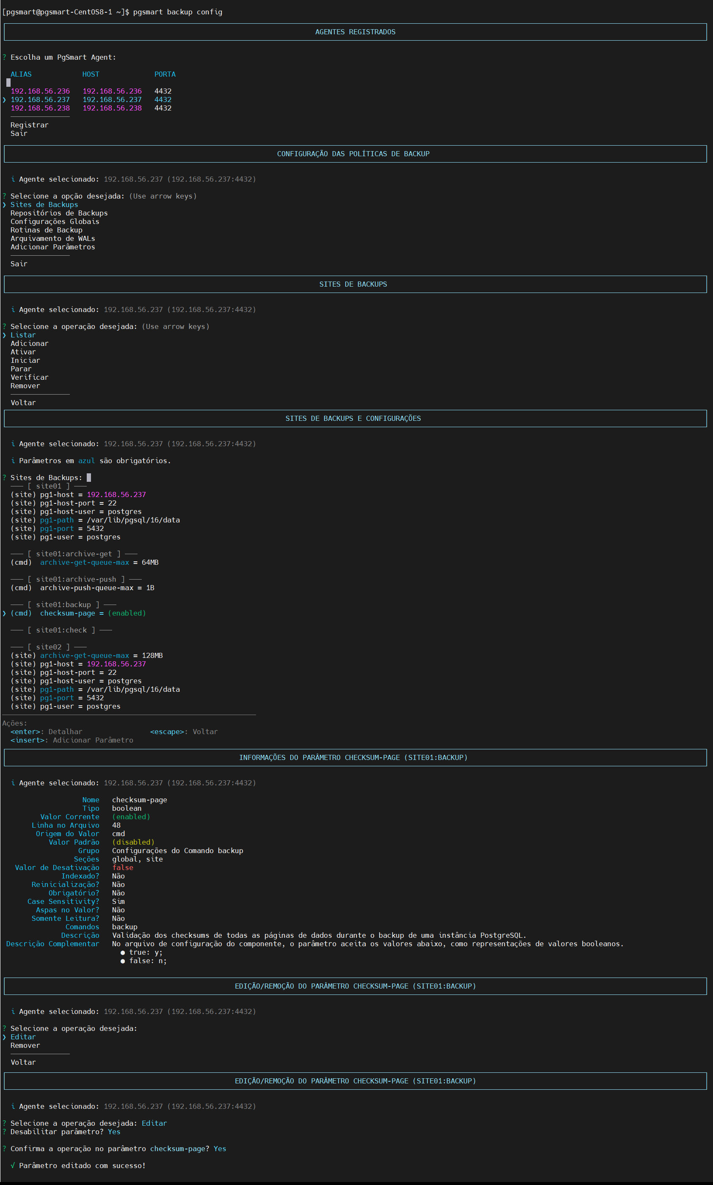Click the 'true: y;' bullet line

pyautogui.click(x=142, y=952)
